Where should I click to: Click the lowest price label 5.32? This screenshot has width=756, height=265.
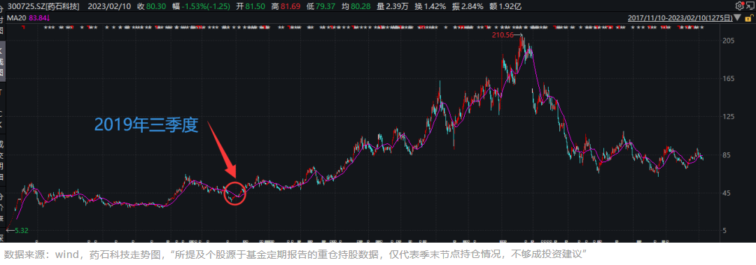(x=21, y=231)
